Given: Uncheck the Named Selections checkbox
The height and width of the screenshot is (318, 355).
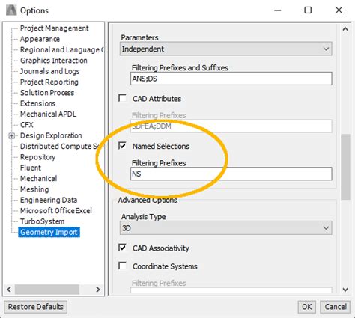Looking at the screenshot, I should pos(122,146).
